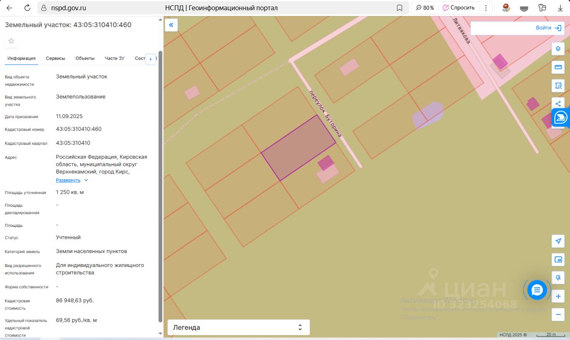Click the site security lock icon
This screenshot has height=340, width=570.
43,8
